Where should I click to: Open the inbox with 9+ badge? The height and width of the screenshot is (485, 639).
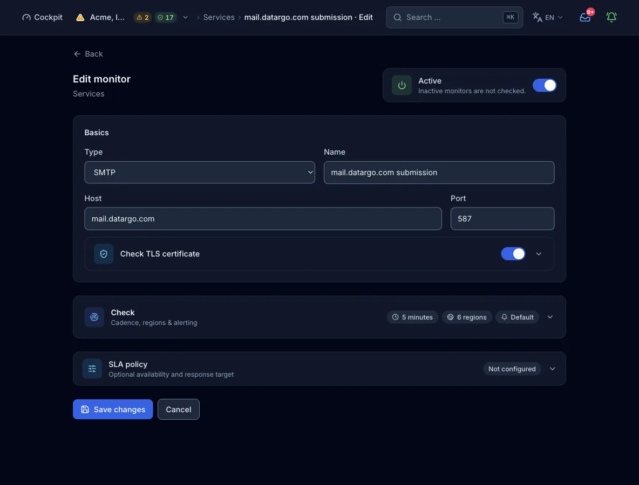[x=585, y=17]
